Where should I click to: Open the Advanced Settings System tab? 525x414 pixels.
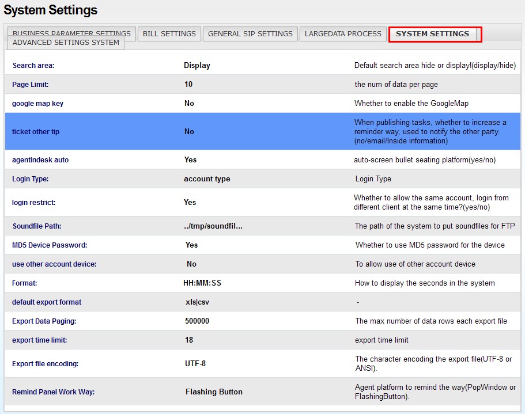pyautogui.click(x=66, y=43)
